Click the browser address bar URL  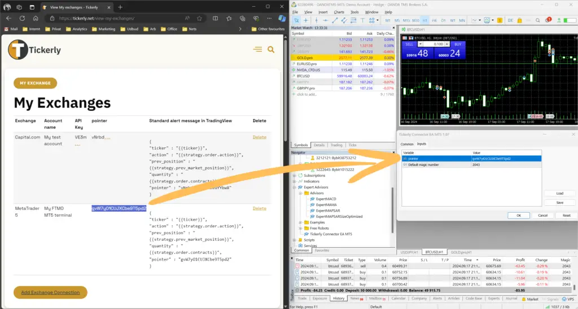[97, 19]
